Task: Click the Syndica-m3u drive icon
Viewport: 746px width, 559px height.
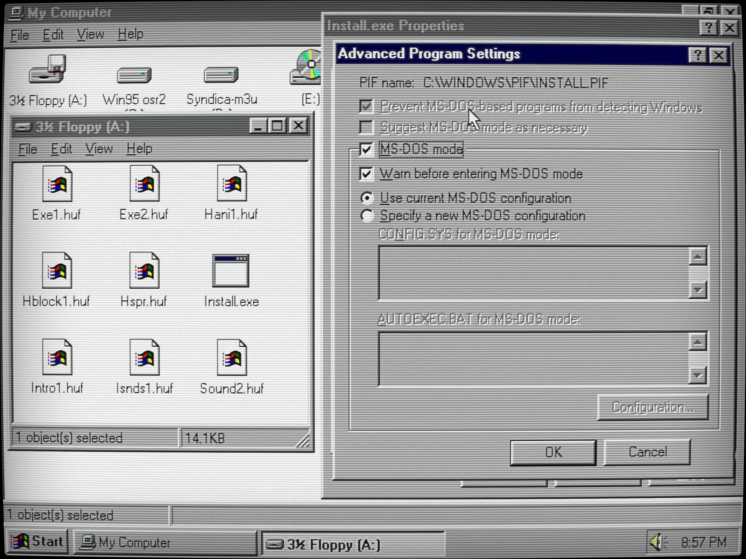Action: click(221, 75)
